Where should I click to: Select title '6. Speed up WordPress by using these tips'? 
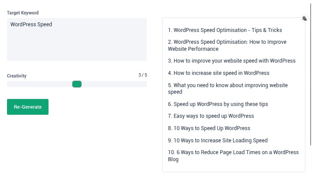coord(218,104)
